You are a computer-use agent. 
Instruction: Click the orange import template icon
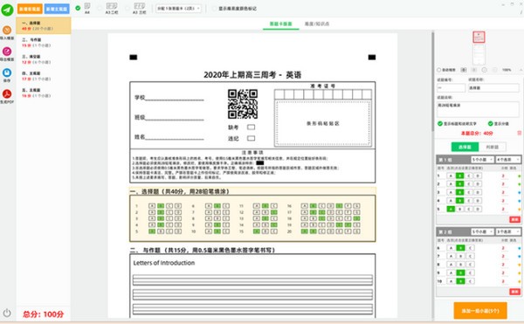click(x=7, y=30)
